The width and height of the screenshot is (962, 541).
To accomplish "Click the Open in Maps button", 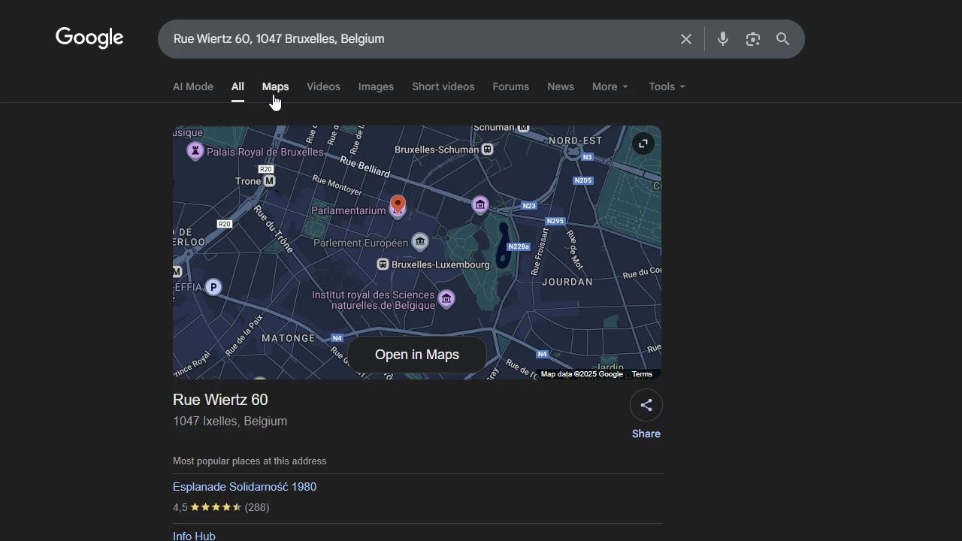I will coord(417,355).
